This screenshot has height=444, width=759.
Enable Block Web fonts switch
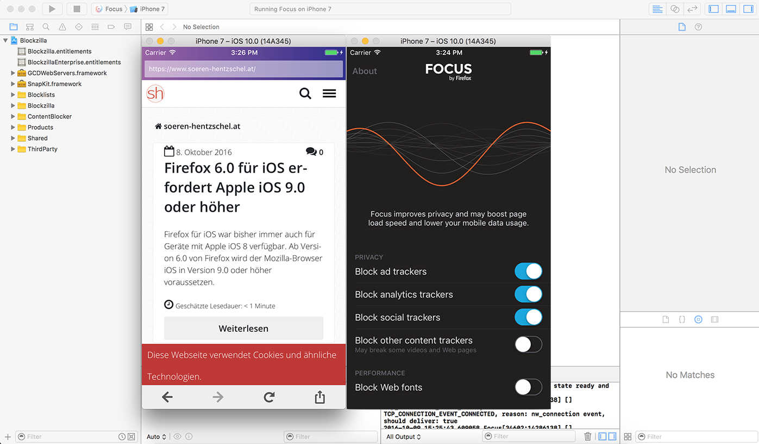529,387
